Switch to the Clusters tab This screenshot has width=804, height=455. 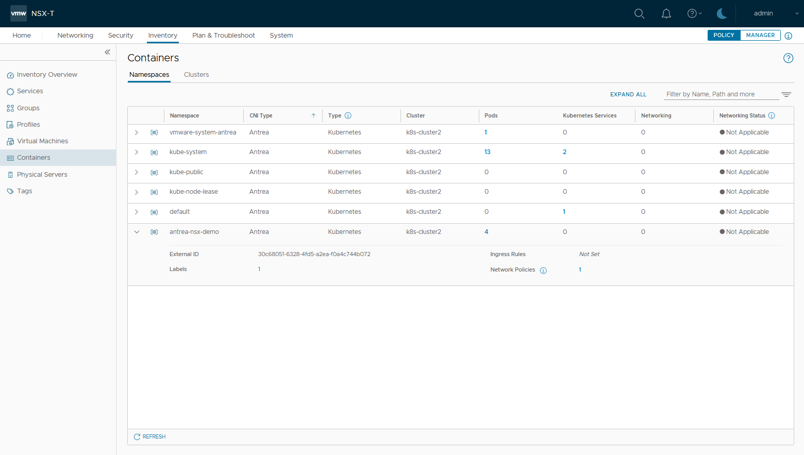point(196,75)
